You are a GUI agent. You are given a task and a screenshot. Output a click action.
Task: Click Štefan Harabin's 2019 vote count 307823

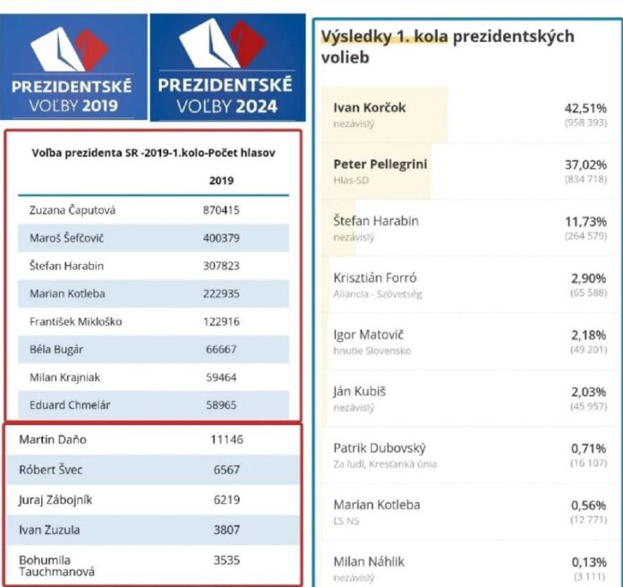point(222,266)
